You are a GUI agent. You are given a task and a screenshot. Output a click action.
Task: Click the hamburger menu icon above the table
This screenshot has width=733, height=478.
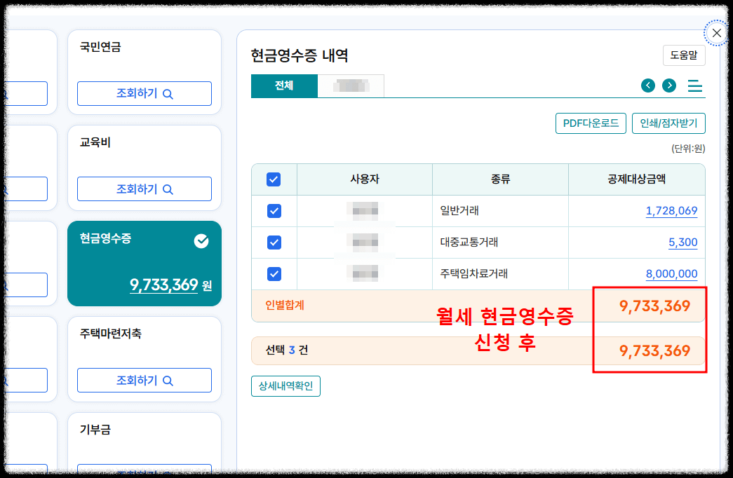pos(694,86)
